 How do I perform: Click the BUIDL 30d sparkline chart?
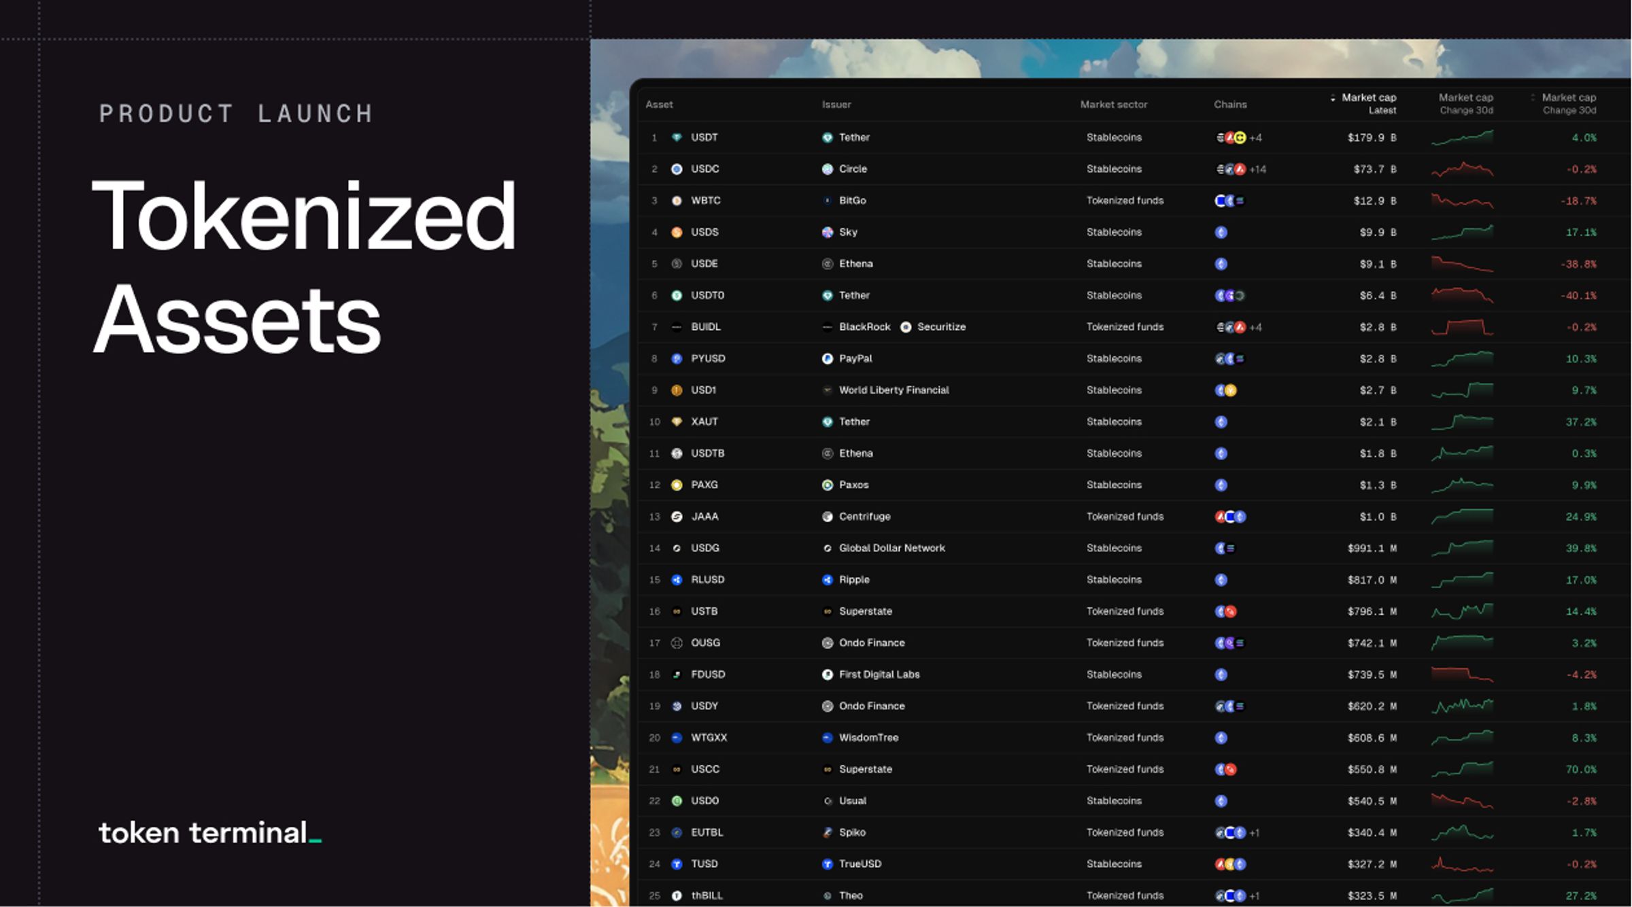tap(1463, 327)
